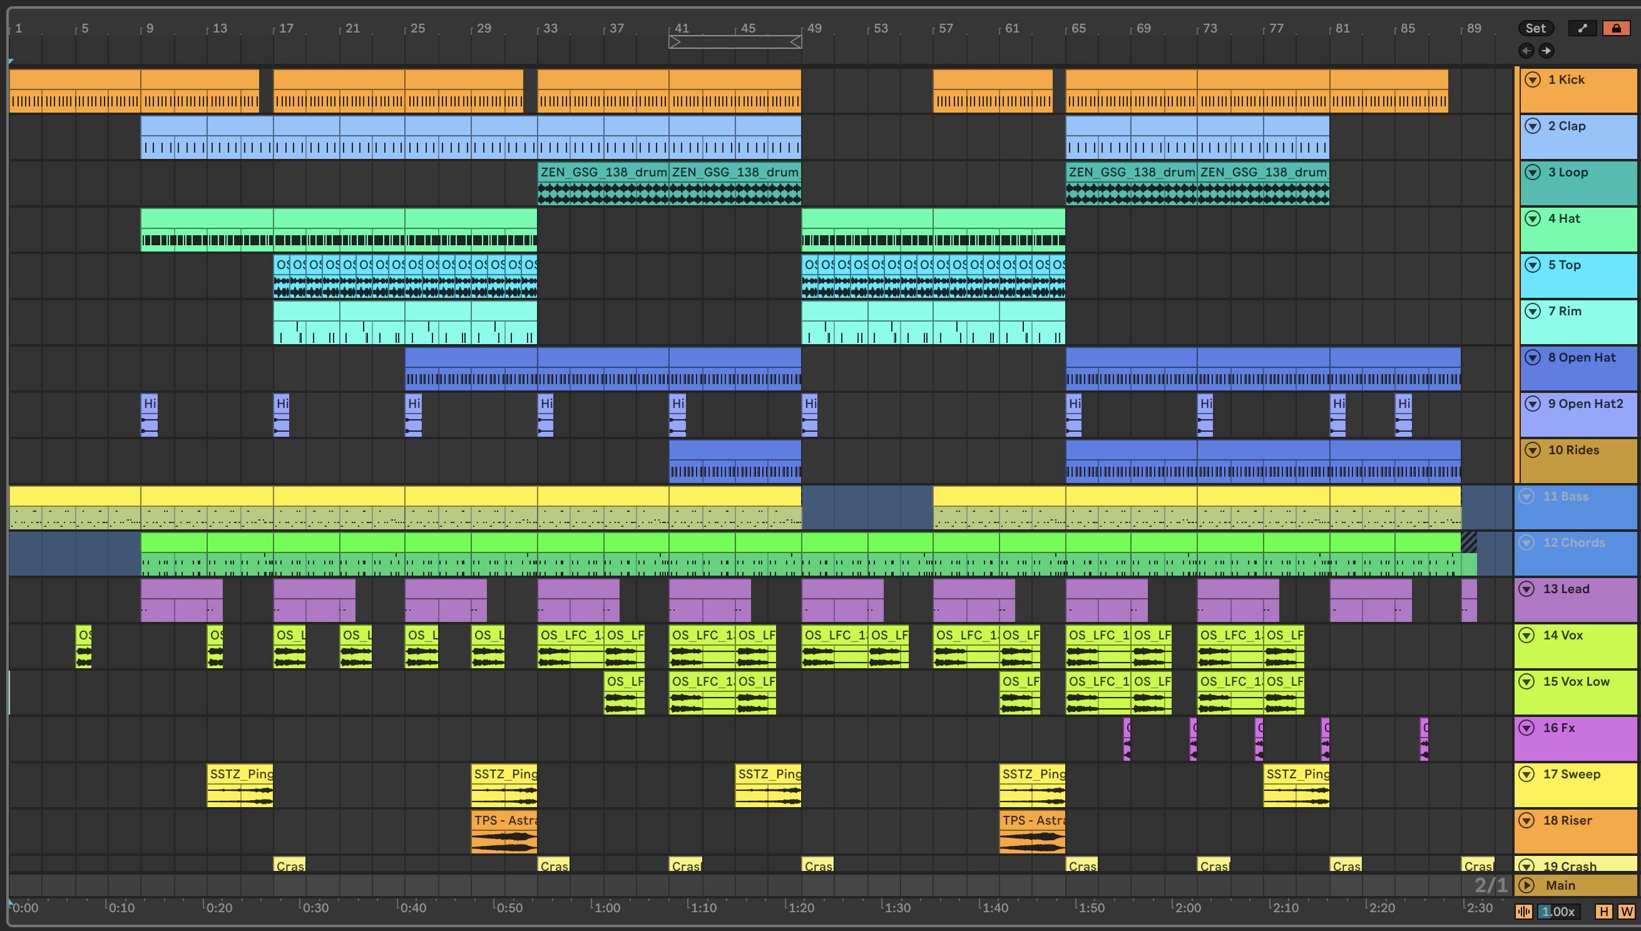The image size is (1641, 931).
Task: Fold the 18 Riser track
Action: 1526,820
